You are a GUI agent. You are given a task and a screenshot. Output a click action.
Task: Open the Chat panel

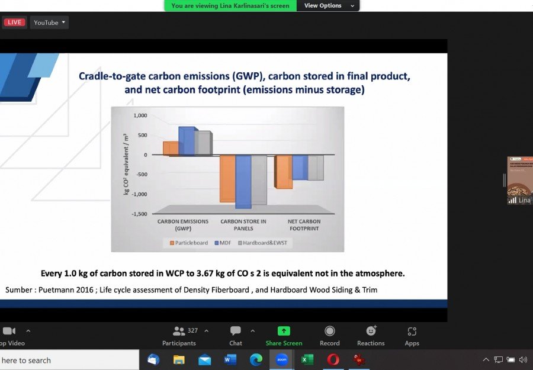click(236, 336)
